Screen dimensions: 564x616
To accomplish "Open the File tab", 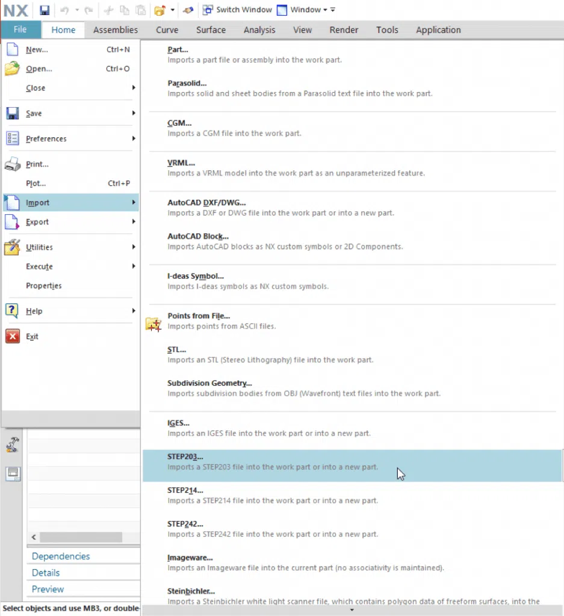I will click(x=20, y=29).
